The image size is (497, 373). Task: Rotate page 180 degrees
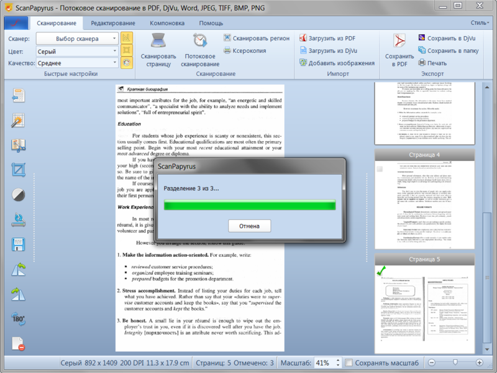19,319
